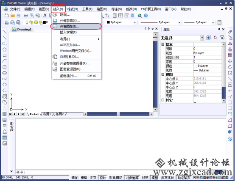Open drawing tab list dropdown arrow
The height and width of the screenshot is (181, 235).
pyautogui.click(x=153, y=29)
